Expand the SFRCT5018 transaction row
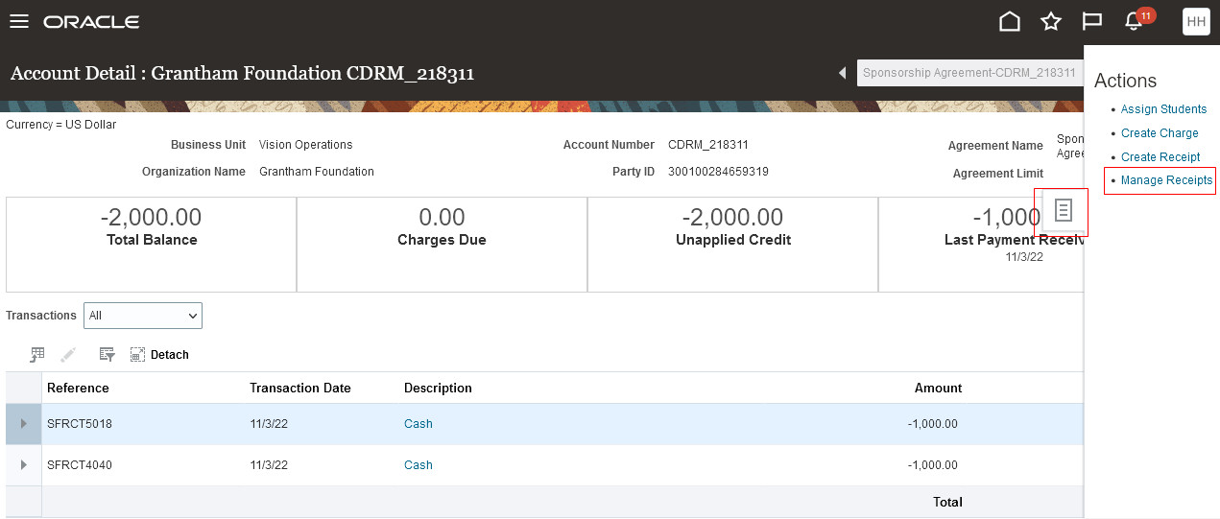Screen dimensions: 1220x519 pyautogui.click(x=24, y=424)
